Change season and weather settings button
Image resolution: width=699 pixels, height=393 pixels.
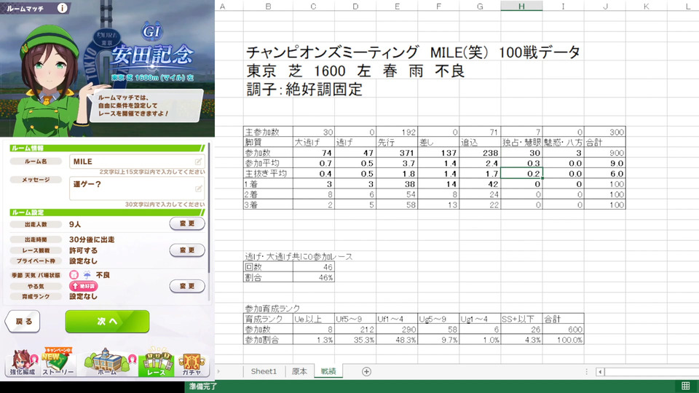187,286
